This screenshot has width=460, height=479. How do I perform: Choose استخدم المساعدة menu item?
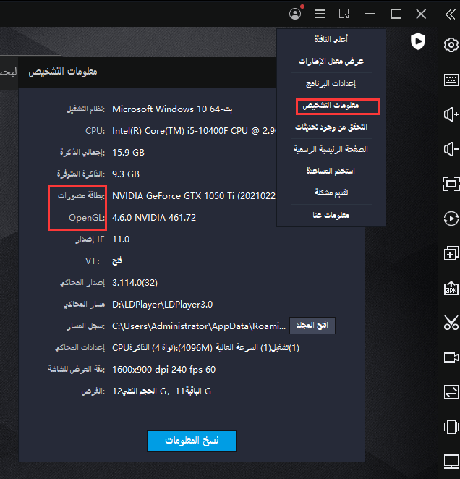[x=331, y=171]
